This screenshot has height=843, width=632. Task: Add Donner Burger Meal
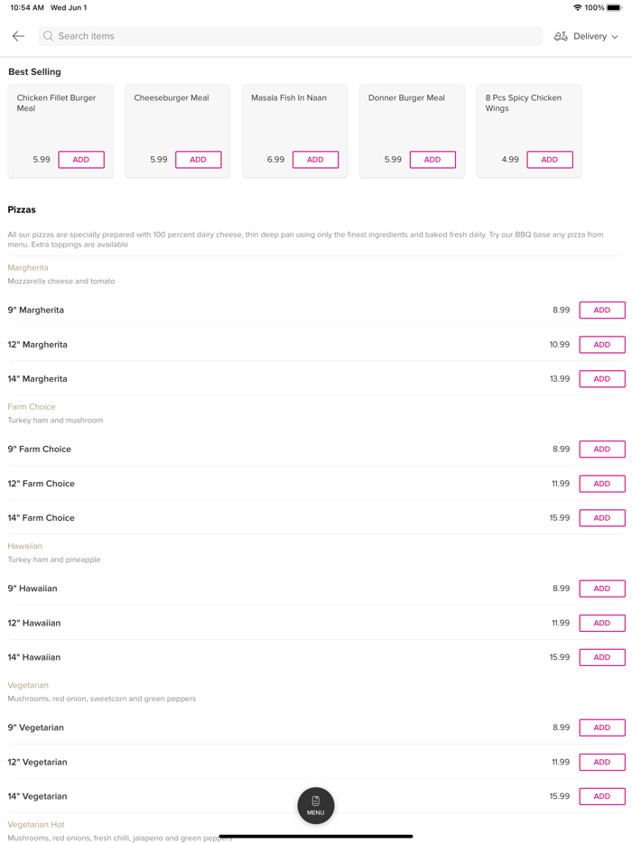click(432, 160)
